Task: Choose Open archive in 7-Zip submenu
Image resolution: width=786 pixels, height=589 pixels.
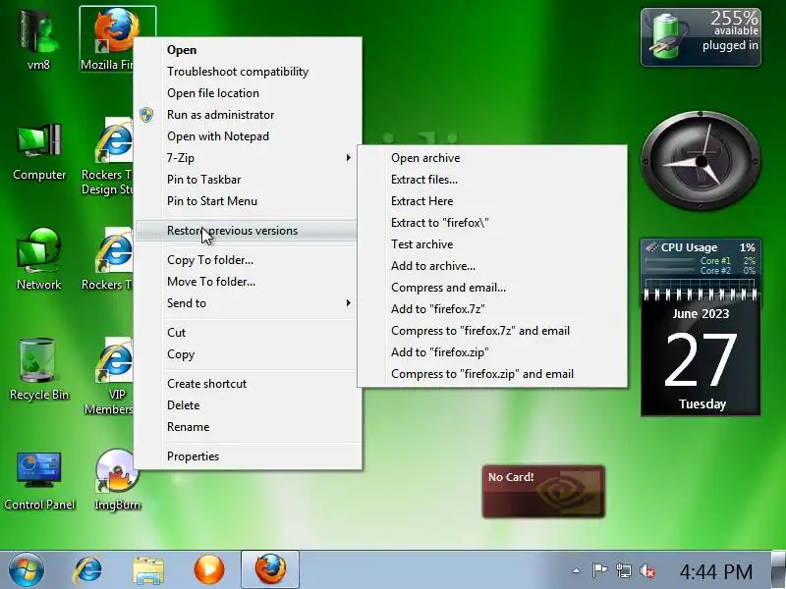Action: [x=492, y=158]
